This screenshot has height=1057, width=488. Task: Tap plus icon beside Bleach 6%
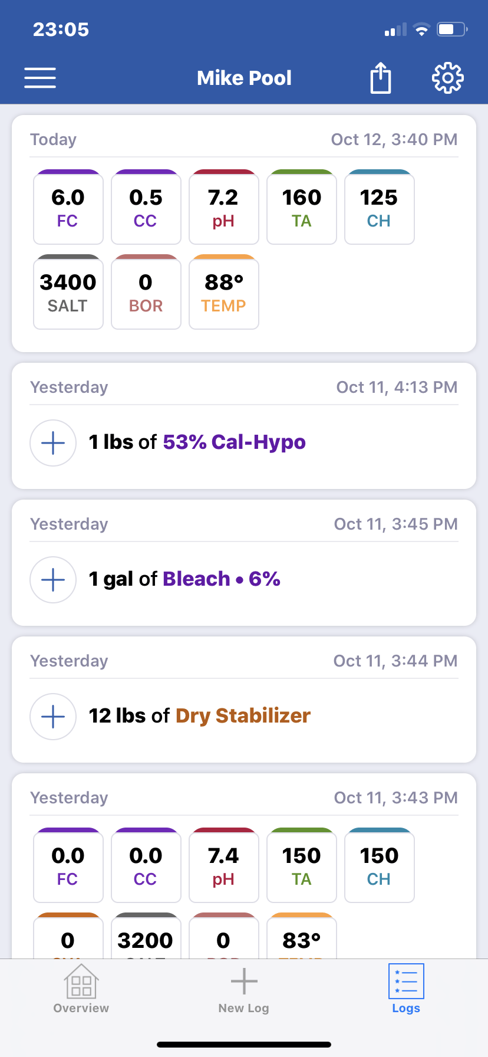[53, 580]
